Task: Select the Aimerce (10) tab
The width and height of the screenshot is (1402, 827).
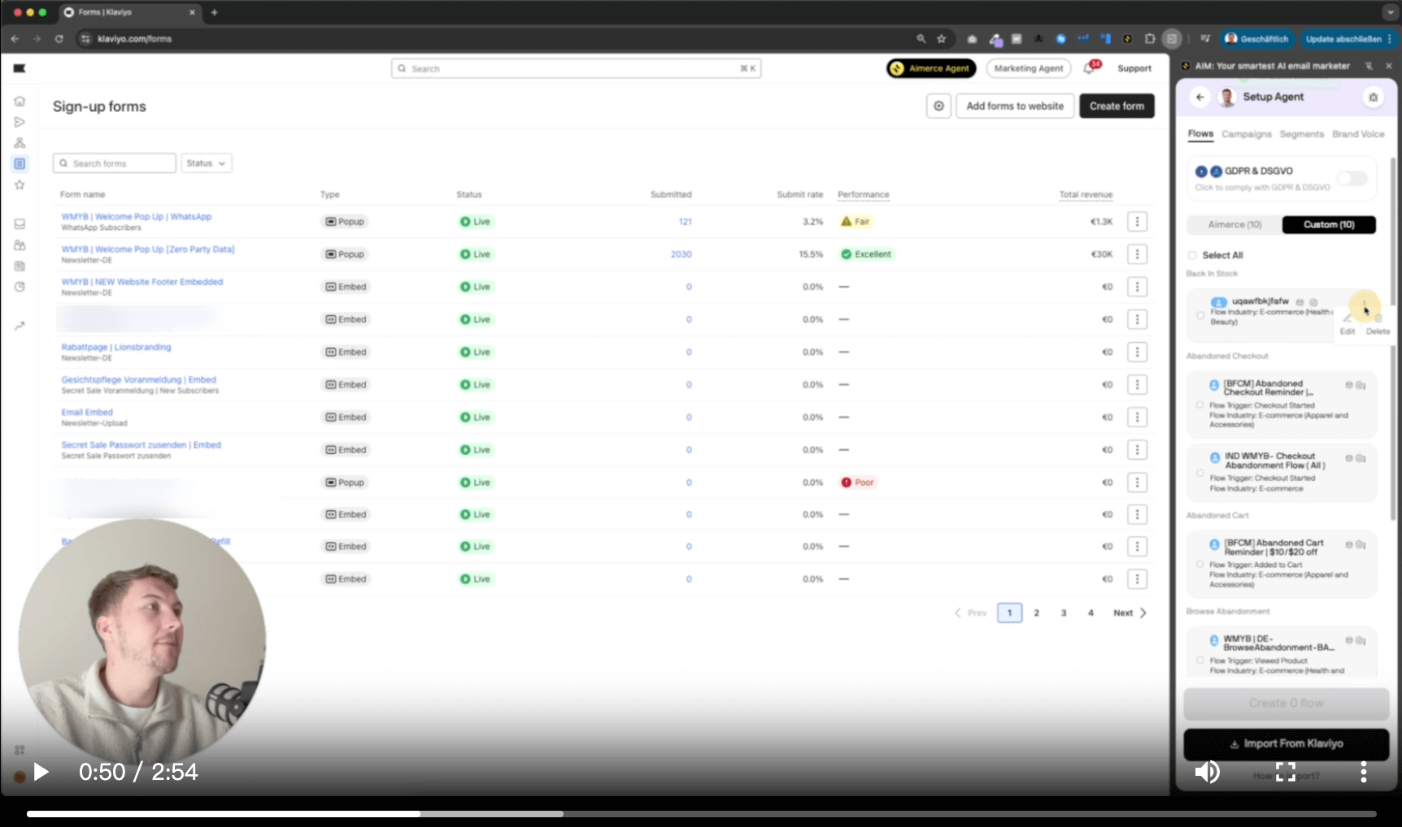Action: click(1234, 225)
